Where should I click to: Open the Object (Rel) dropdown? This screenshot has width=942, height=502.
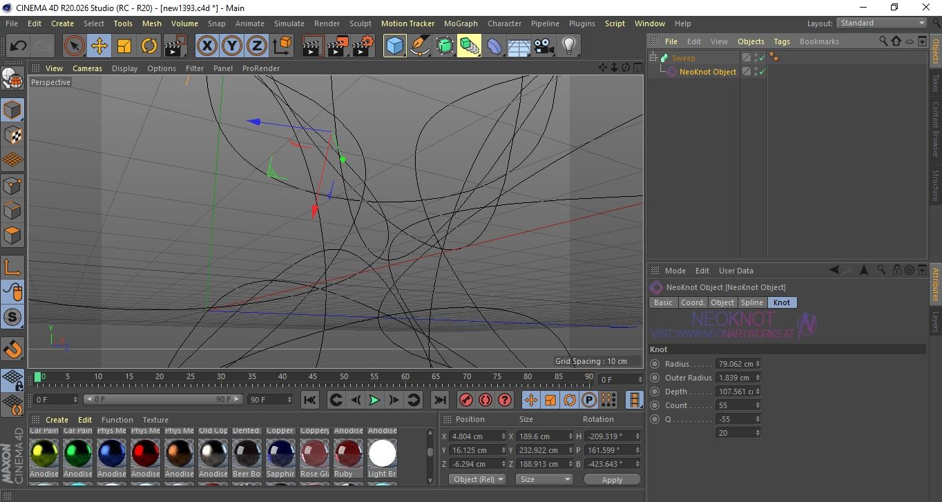[477, 479]
